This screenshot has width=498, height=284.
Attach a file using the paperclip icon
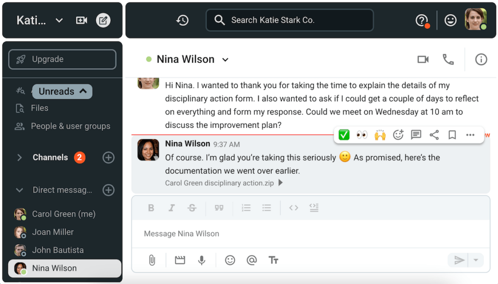(152, 260)
